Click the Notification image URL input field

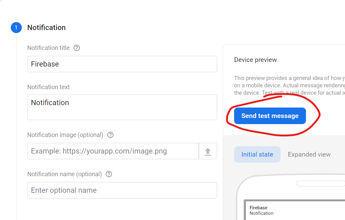(x=113, y=151)
